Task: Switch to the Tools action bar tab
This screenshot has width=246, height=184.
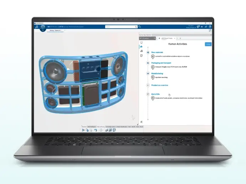Action: point(137,127)
